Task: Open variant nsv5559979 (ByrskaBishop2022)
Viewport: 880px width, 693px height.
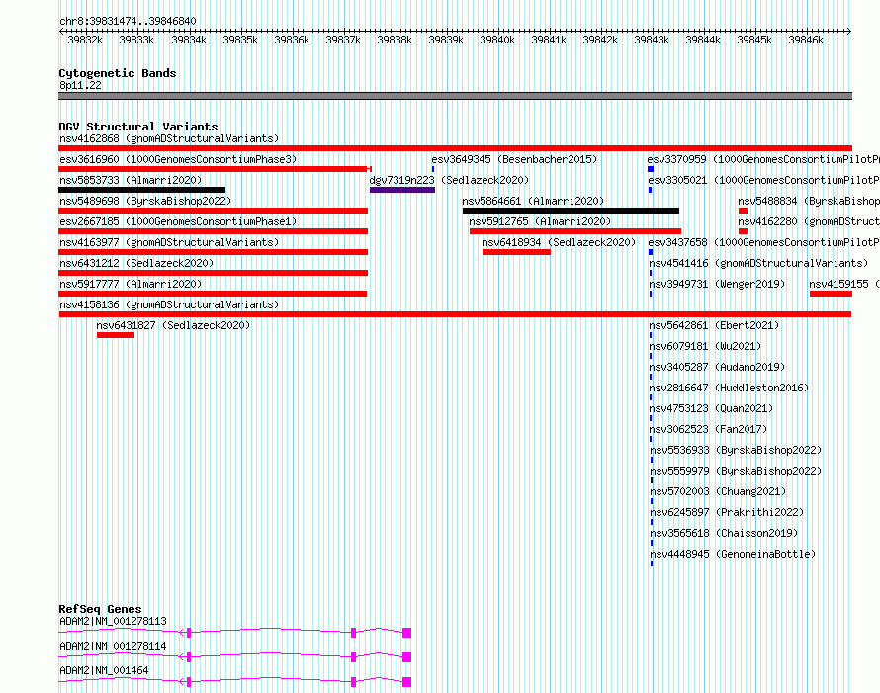Action: pyautogui.click(x=736, y=471)
